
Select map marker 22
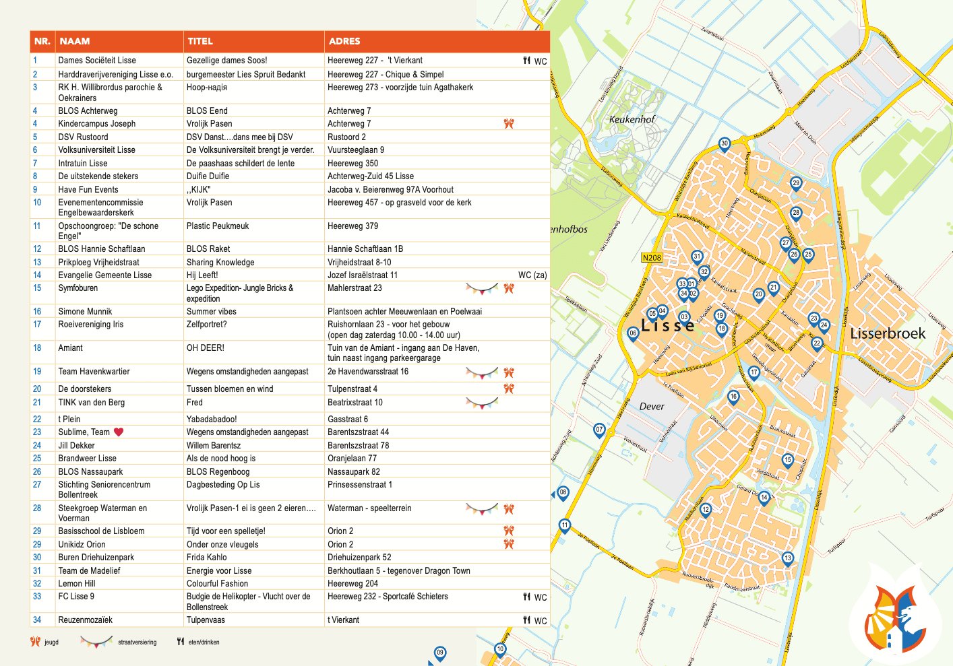[817, 344]
